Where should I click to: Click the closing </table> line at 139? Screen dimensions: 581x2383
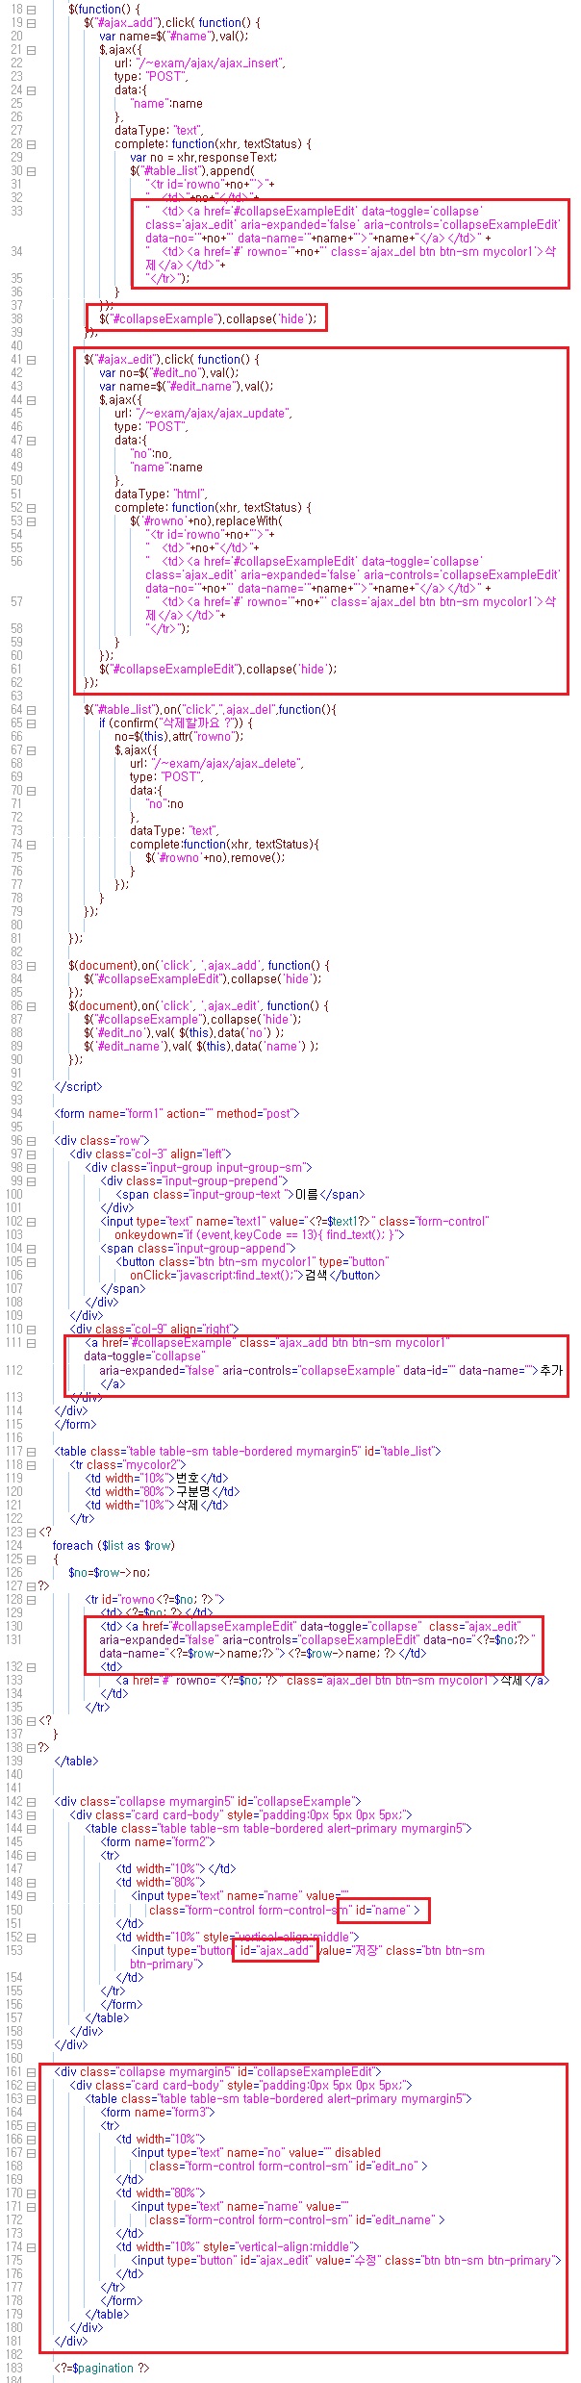(76, 1761)
